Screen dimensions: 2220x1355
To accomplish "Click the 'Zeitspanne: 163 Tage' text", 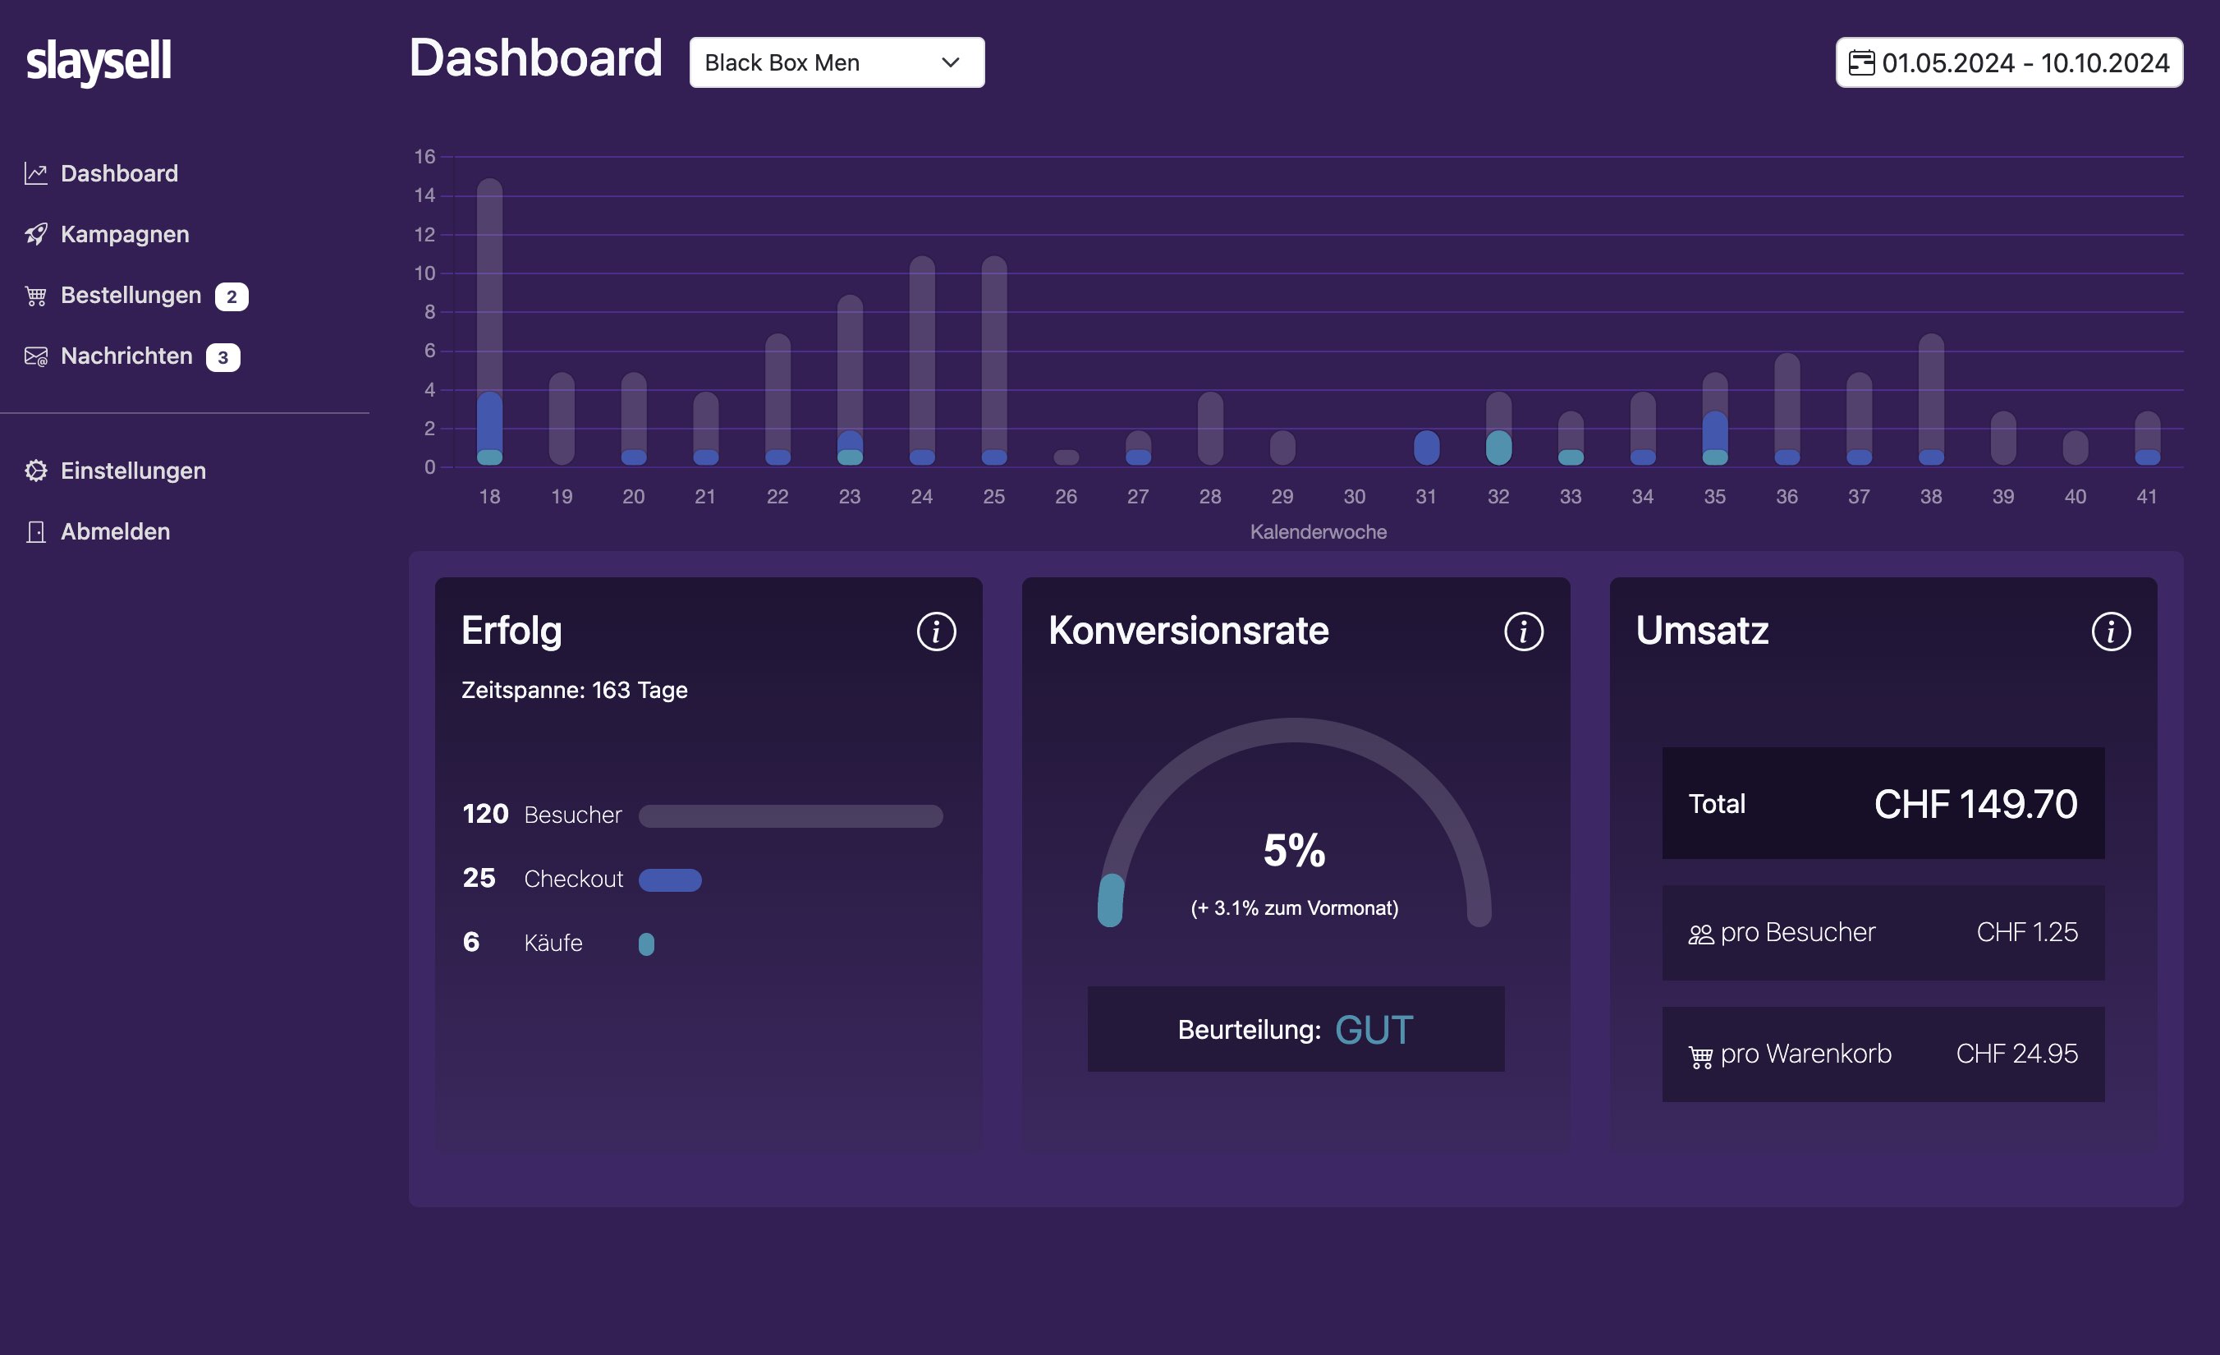I will (x=574, y=691).
